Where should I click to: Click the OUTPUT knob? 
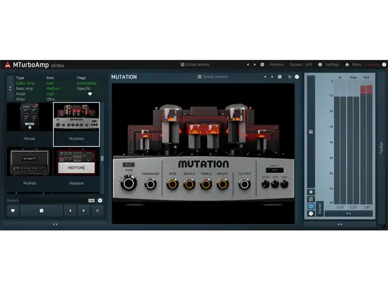coord(244,184)
